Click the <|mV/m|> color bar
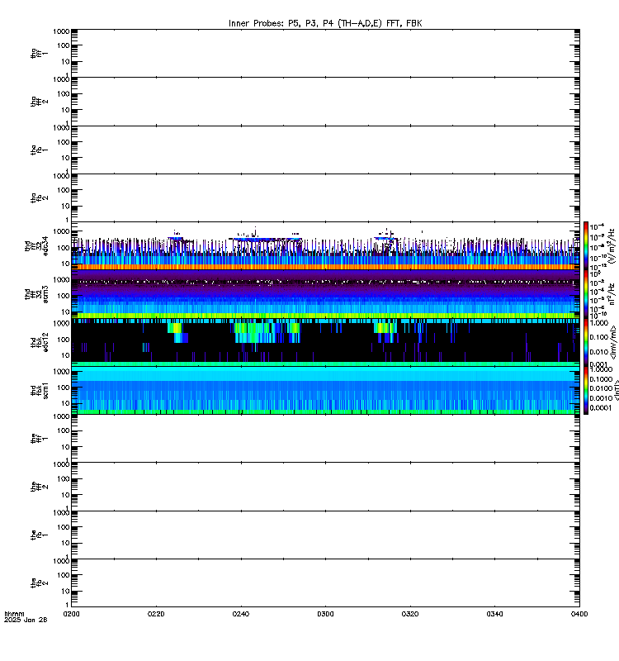Image resolution: width=619 pixels, height=661 pixels. point(586,342)
